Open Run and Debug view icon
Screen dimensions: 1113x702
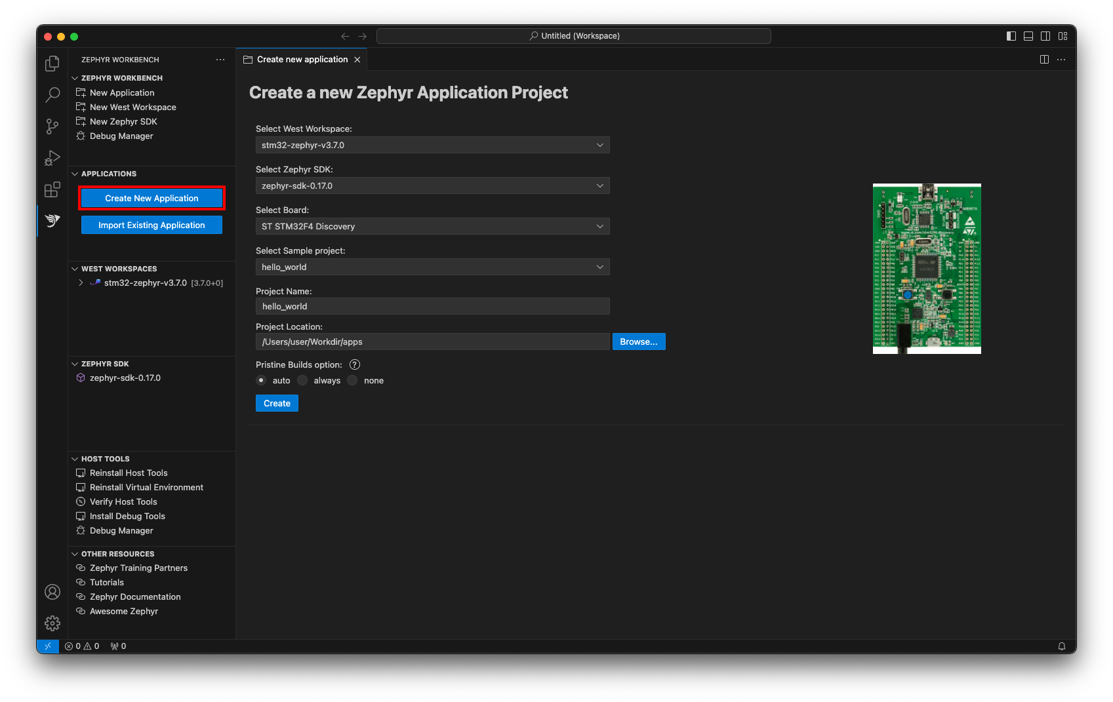[x=52, y=158]
